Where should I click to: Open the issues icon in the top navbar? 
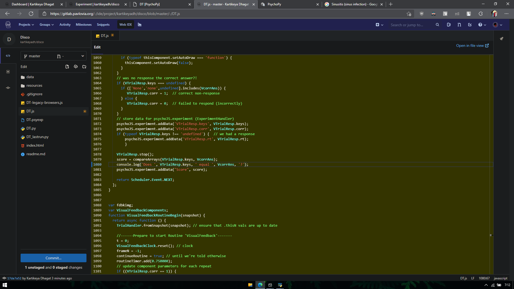449,25
